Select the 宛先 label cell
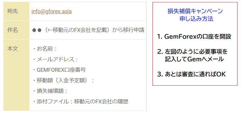 click(16, 11)
